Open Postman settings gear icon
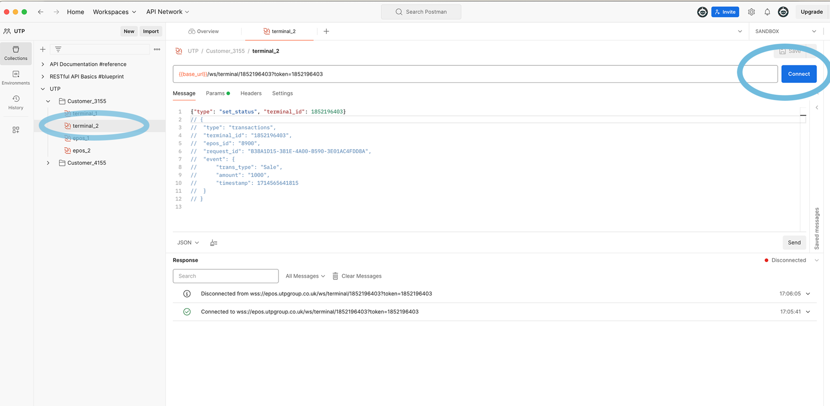The height and width of the screenshot is (406, 830). (751, 12)
